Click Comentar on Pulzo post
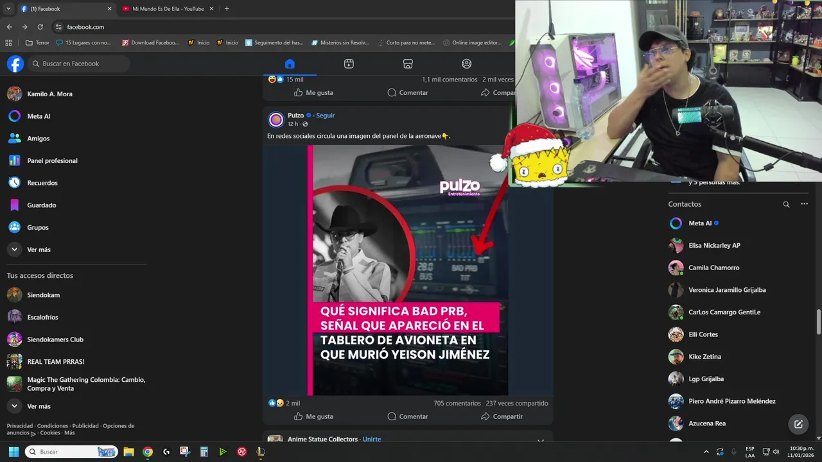This screenshot has width=822, height=462. click(x=408, y=416)
